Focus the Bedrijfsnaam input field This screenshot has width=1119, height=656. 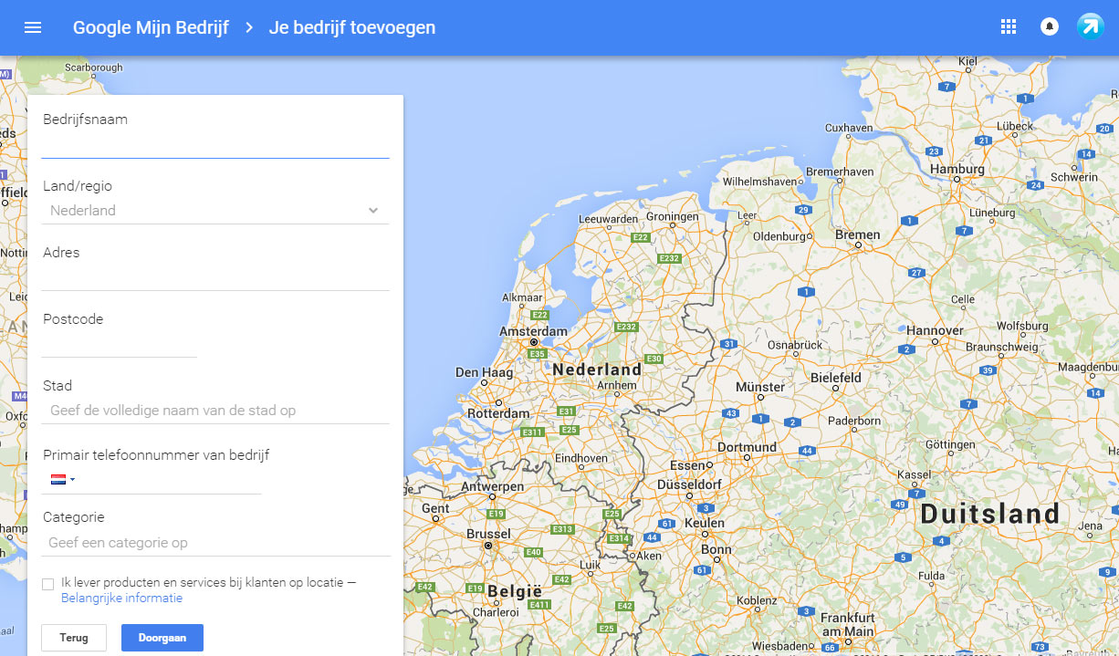(215, 145)
